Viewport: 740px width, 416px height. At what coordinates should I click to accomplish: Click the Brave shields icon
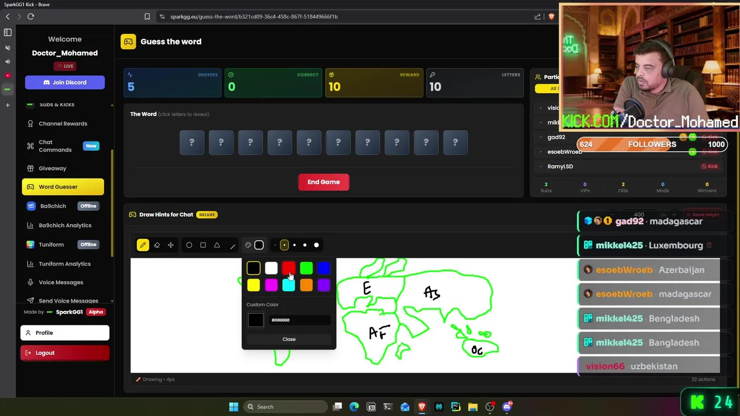551,17
